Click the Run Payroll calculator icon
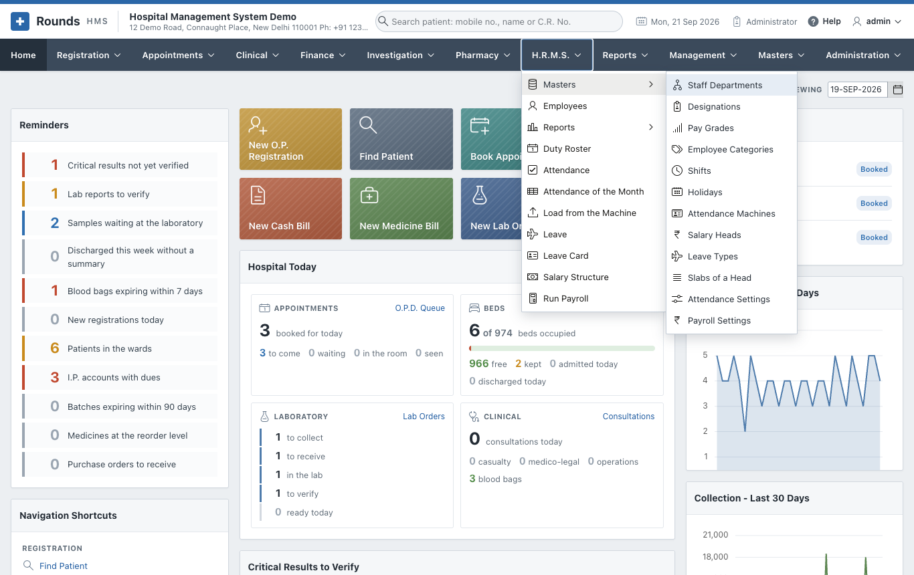914x575 pixels. (533, 298)
